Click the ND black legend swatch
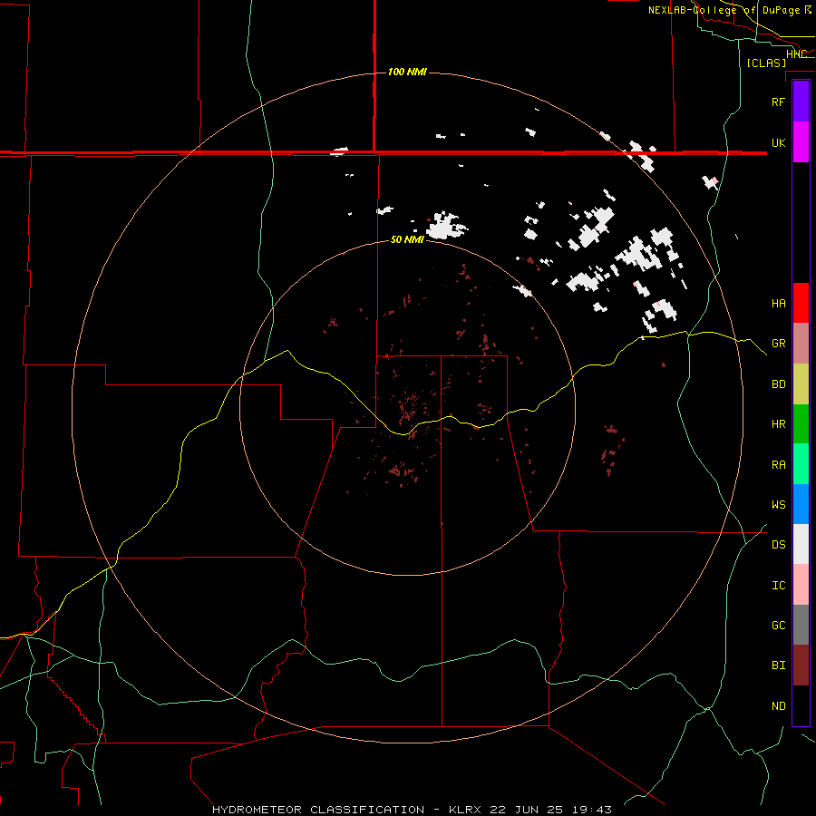The image size is (816, 816). [x=801, y=705]
